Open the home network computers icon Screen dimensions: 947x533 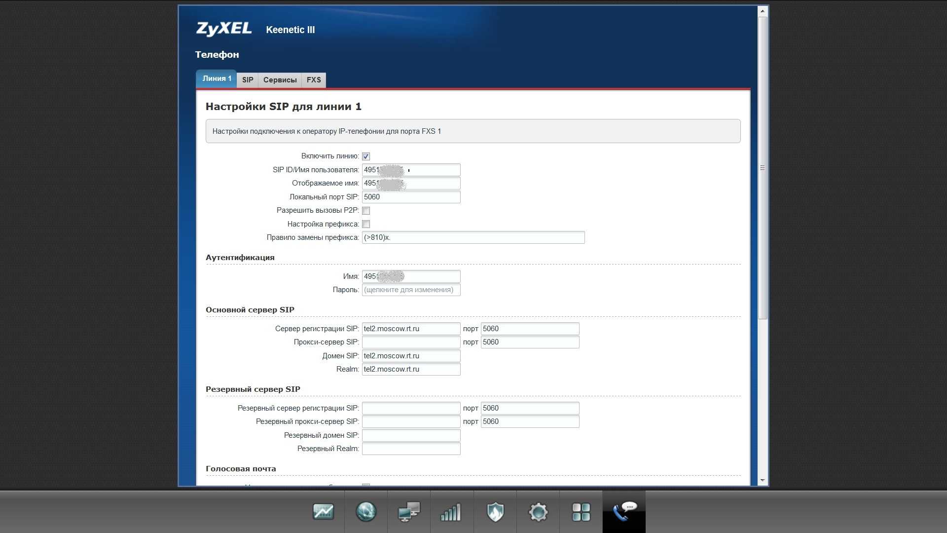tap(409, 512)
